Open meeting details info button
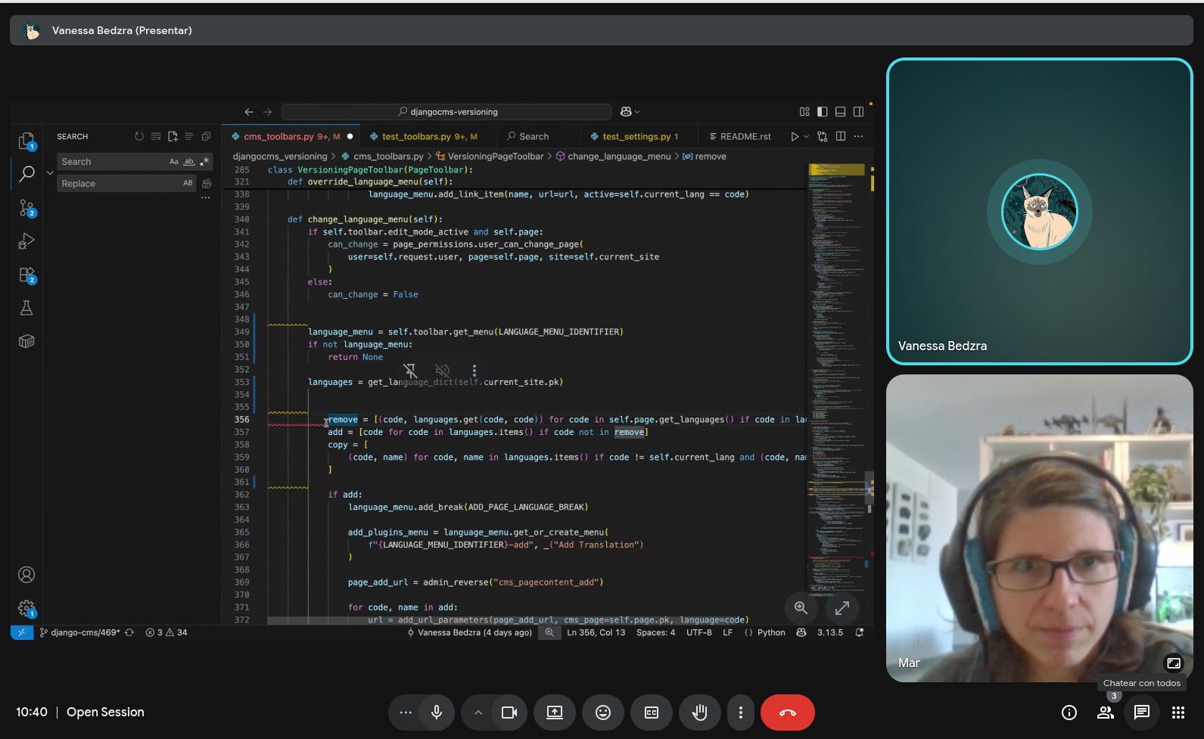The width and height of the screenshot is (1204, 739). 1069,713
